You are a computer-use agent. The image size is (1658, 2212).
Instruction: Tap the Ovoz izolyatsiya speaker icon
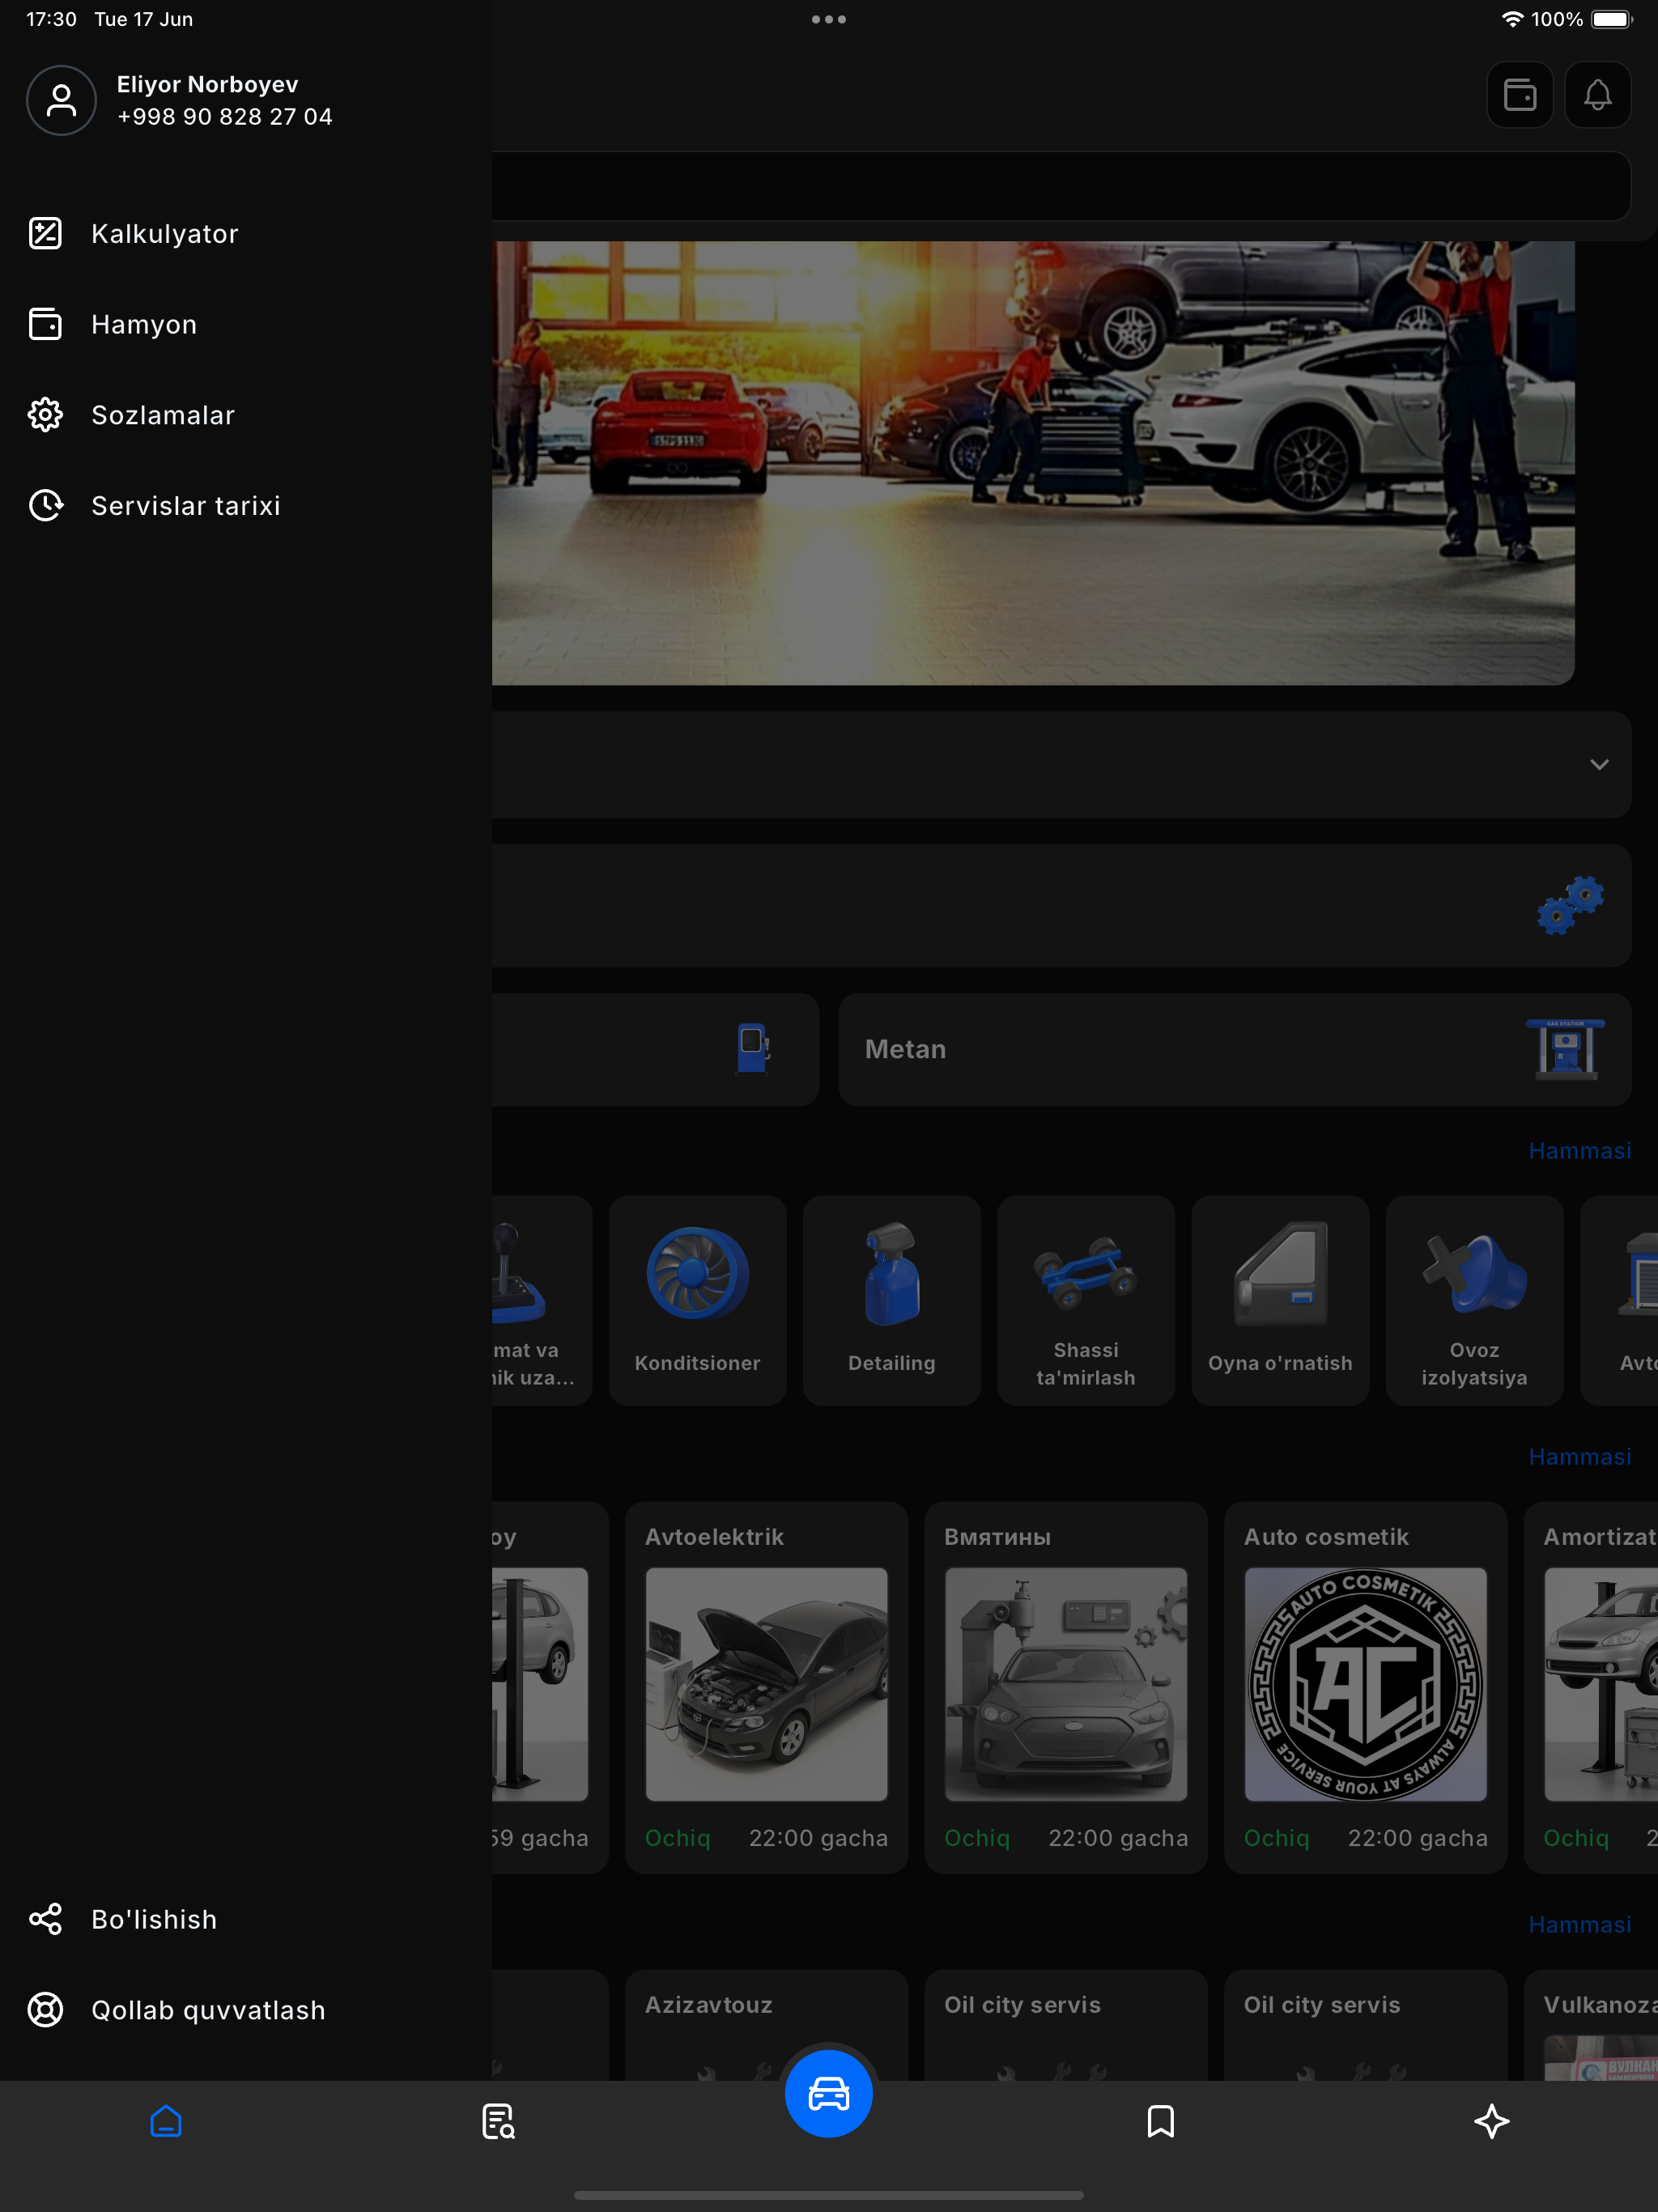click(1474, 1273)
